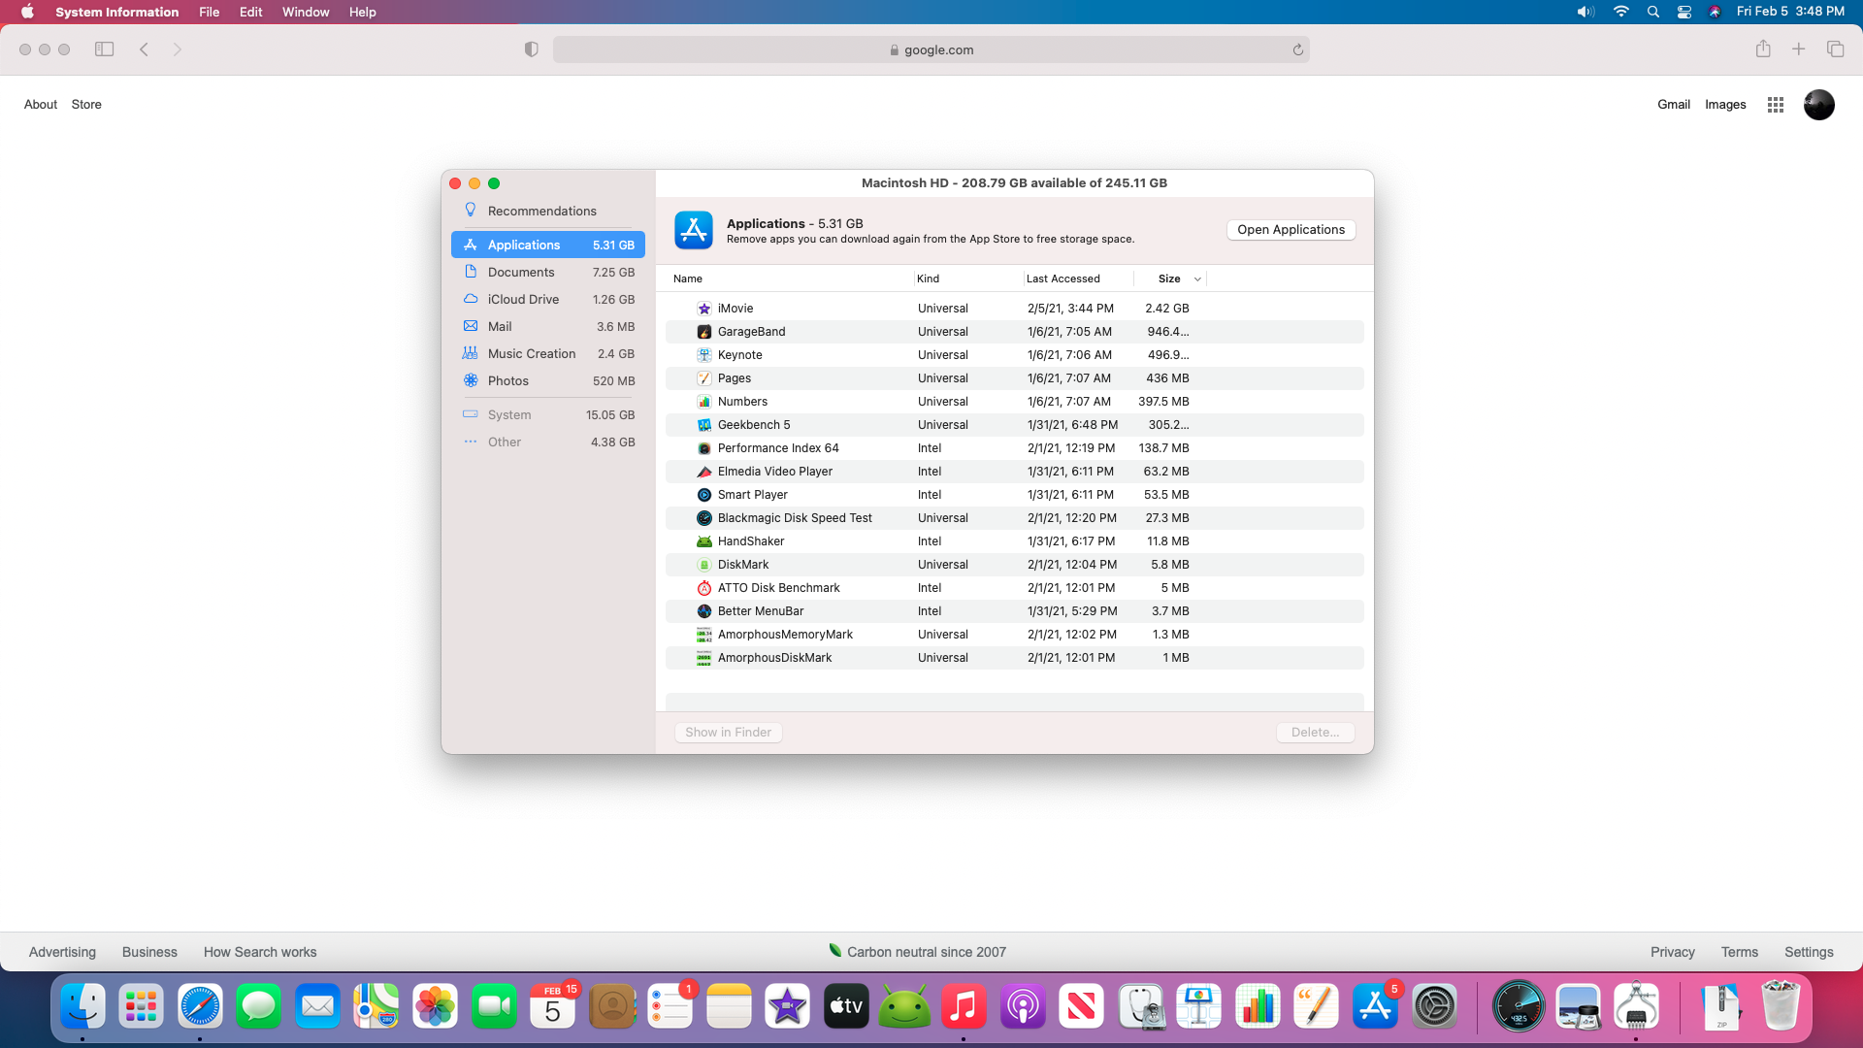Reload the page in Safari
The width and height of the screenshot is (1863, 1048).
click(x=1297, y=49)
